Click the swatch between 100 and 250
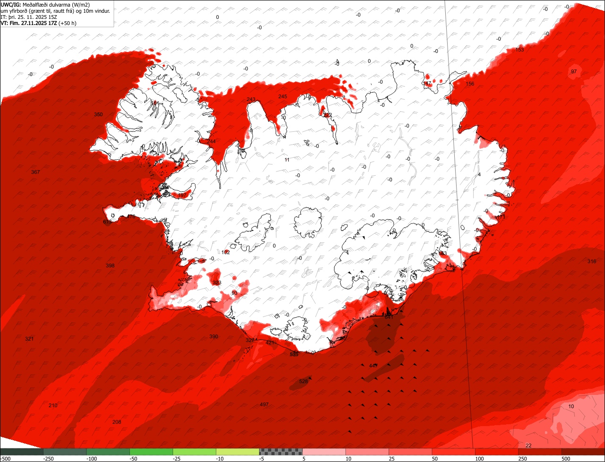Screen dimensions: 605x462 (x=496, y=452)
